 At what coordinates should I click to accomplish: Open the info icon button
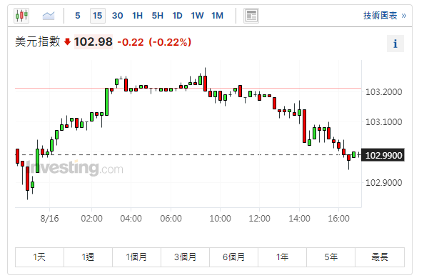pyautogui.click(x=395, y=44)
